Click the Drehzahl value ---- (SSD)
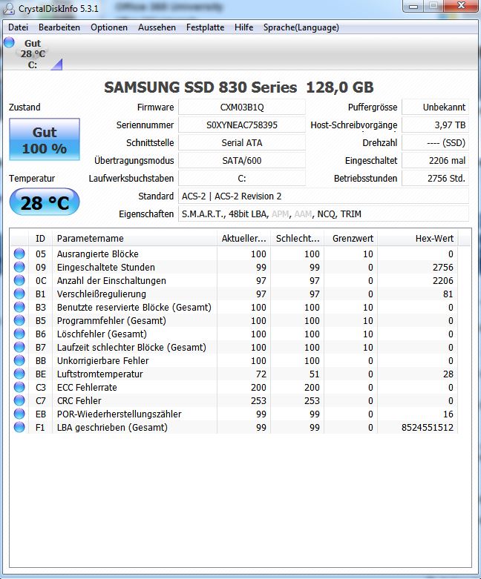The height and width of the screenshot is (579, 481). coord(435,142)
